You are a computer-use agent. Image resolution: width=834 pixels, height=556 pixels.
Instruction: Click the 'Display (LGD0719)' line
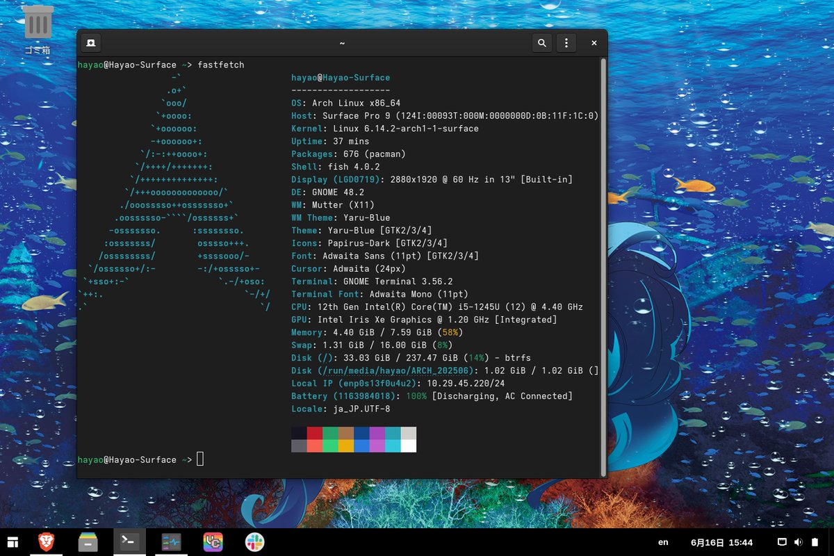pos(432,179)
